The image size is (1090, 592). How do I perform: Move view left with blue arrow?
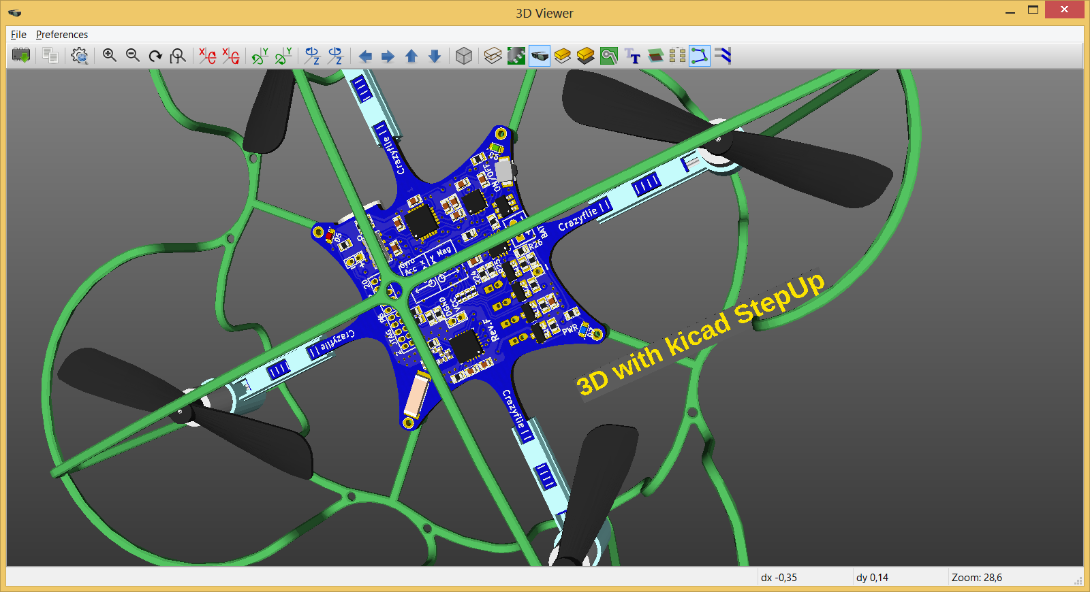click(365, 56)
